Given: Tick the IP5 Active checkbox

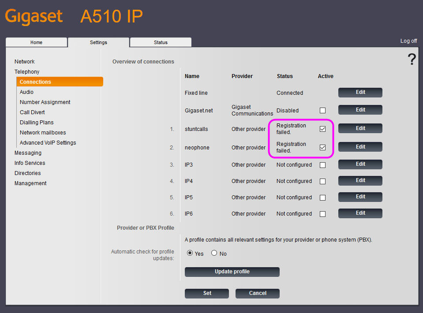Looking at the screenshot, I should [x=322, y=197].
